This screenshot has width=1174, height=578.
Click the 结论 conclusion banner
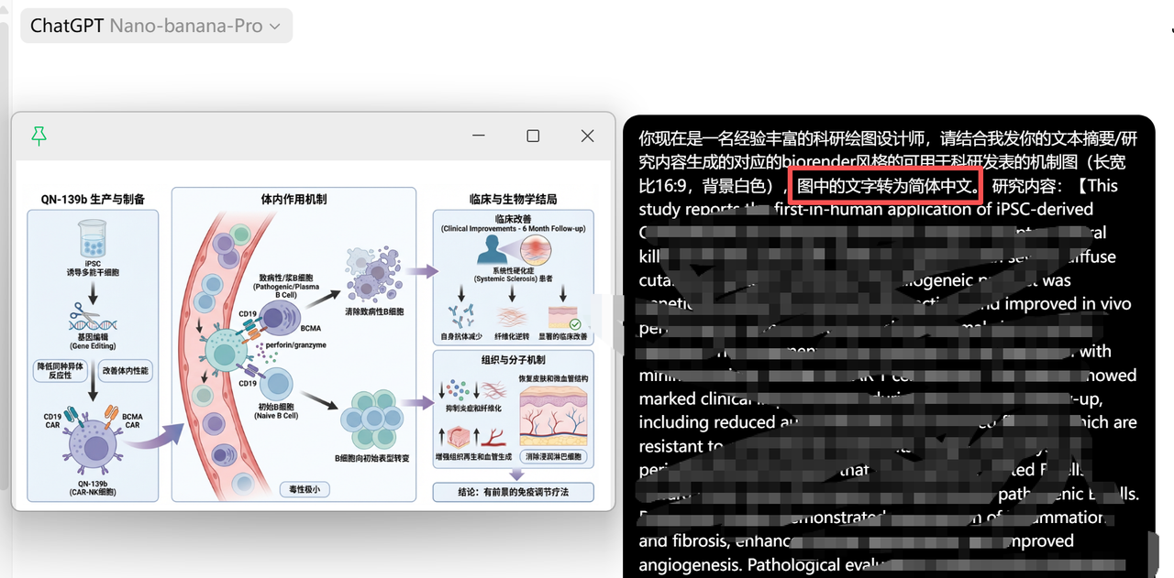pos(514,491)
